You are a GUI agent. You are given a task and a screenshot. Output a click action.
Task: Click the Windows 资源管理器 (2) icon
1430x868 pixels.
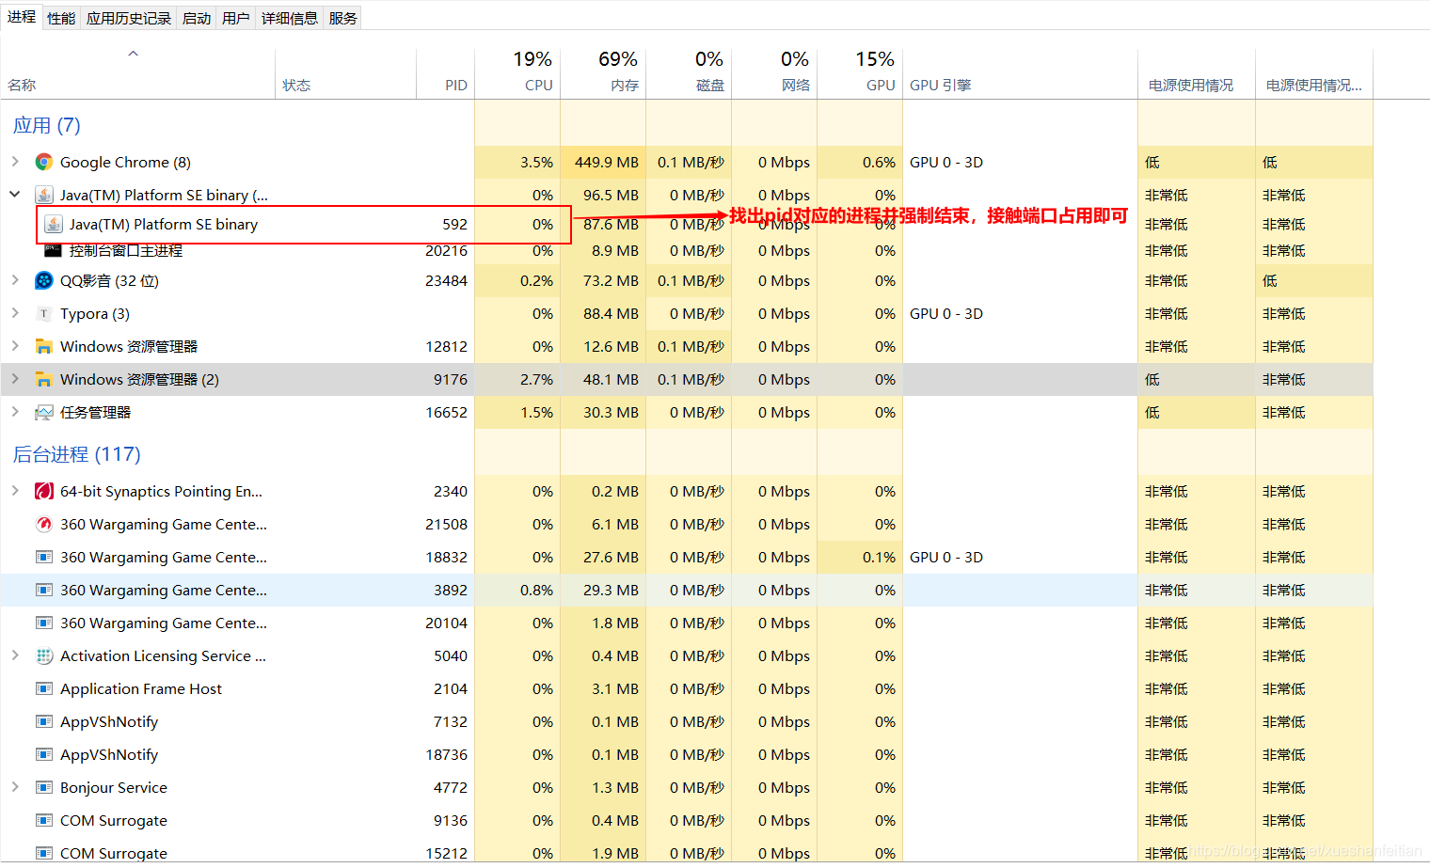click(x=43, y=379)
